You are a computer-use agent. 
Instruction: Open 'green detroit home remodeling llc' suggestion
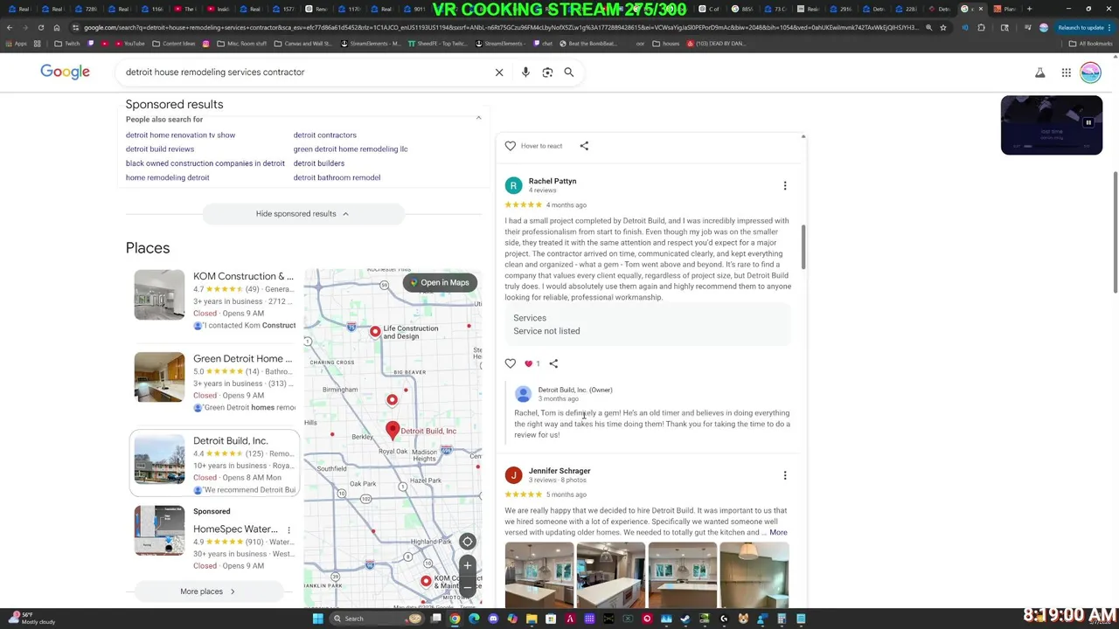coord(351,149)
